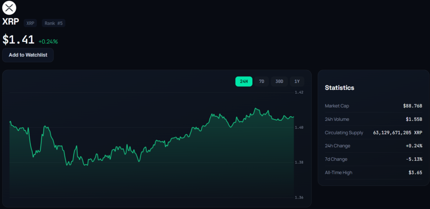Click the 1.36 y-axis label
430x209 pixels.
299,198
